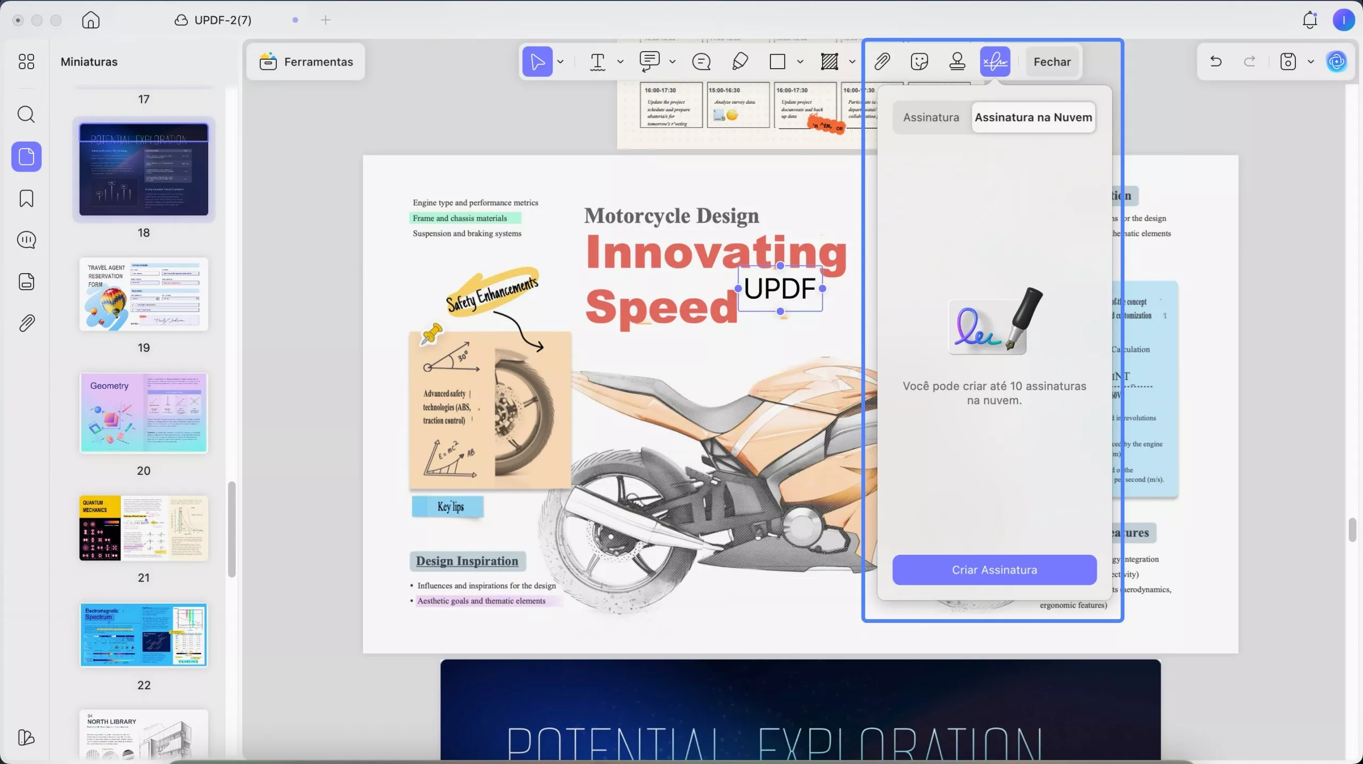Click the pushpin sticker on the page
The width and height of the screenshot is (1363, 764).
coord(431,334)
